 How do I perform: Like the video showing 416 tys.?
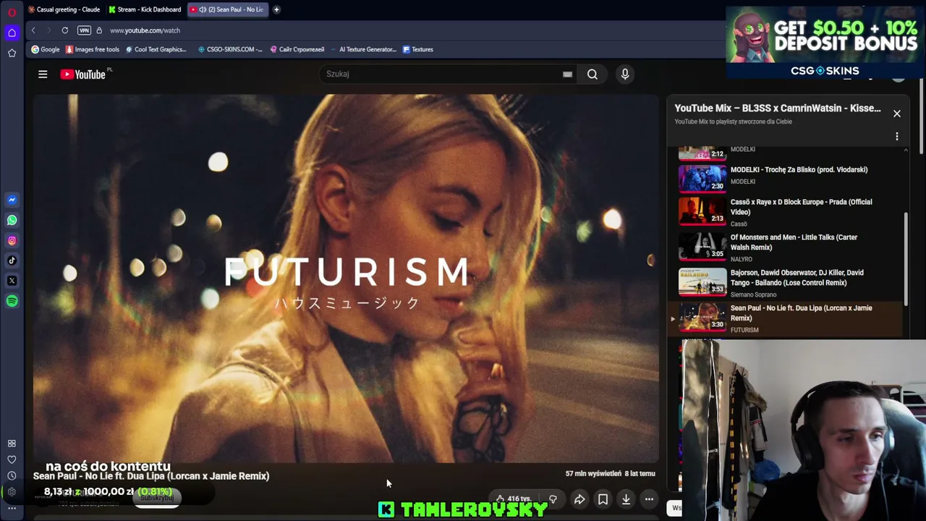tap(513, 499)
